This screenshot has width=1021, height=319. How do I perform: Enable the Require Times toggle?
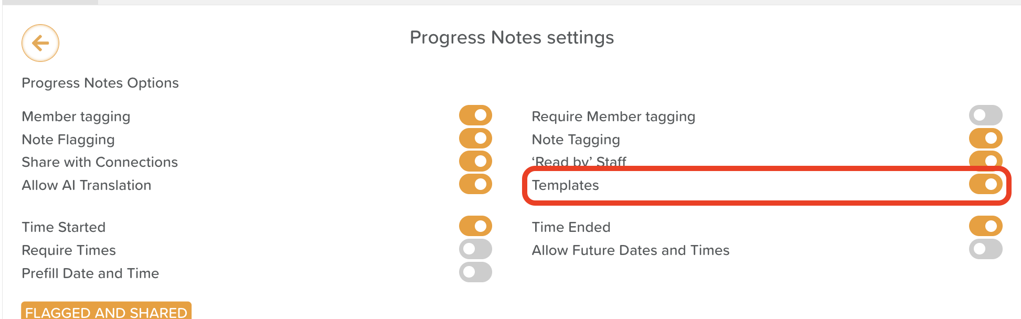(475, 249)
